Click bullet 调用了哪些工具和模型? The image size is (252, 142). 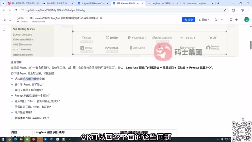pyautogui.click(x=29, y=90)
